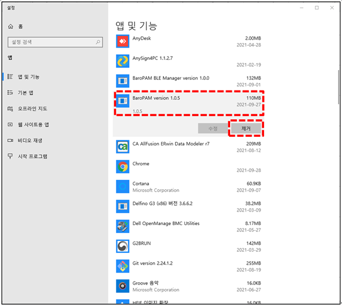Click the BaroPAM BLE Manager icon
342x306 pixels.
[x=123, y=81]
